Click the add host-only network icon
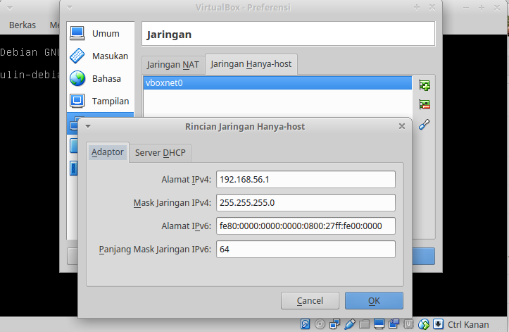509x332 pixels. tap(425, 85)
